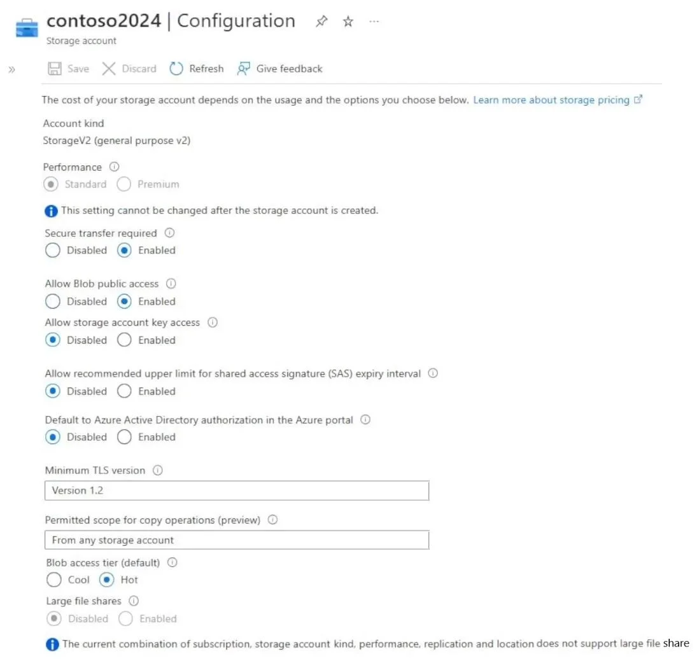Open Give feedback
Image resolution: width=699 pixels, height=661 pixels.
tap(279, 69)
